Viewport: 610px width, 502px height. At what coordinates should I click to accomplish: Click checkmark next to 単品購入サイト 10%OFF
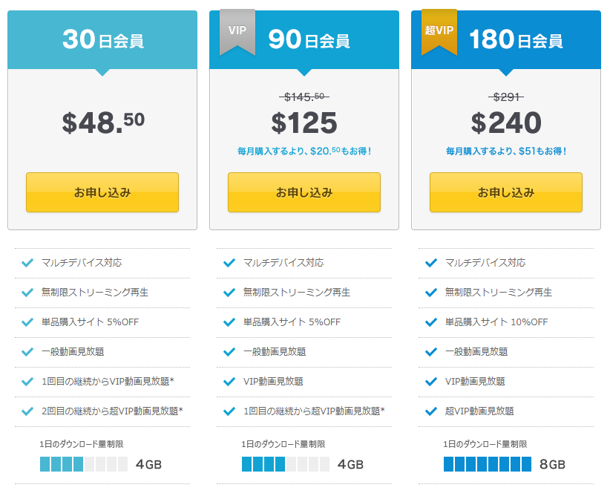pyautogui.click(x=431, y=322)
